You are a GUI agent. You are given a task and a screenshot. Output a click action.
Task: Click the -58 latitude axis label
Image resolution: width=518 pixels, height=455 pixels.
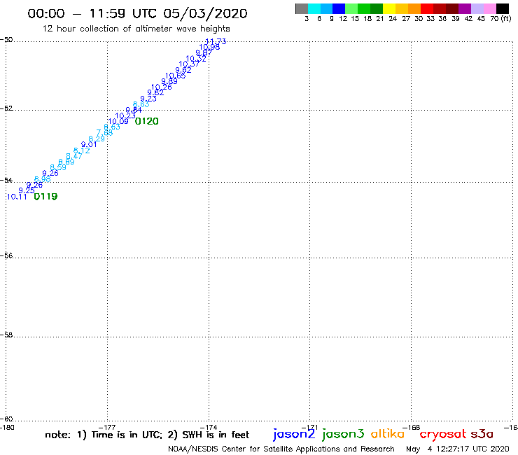coord(6,335)
